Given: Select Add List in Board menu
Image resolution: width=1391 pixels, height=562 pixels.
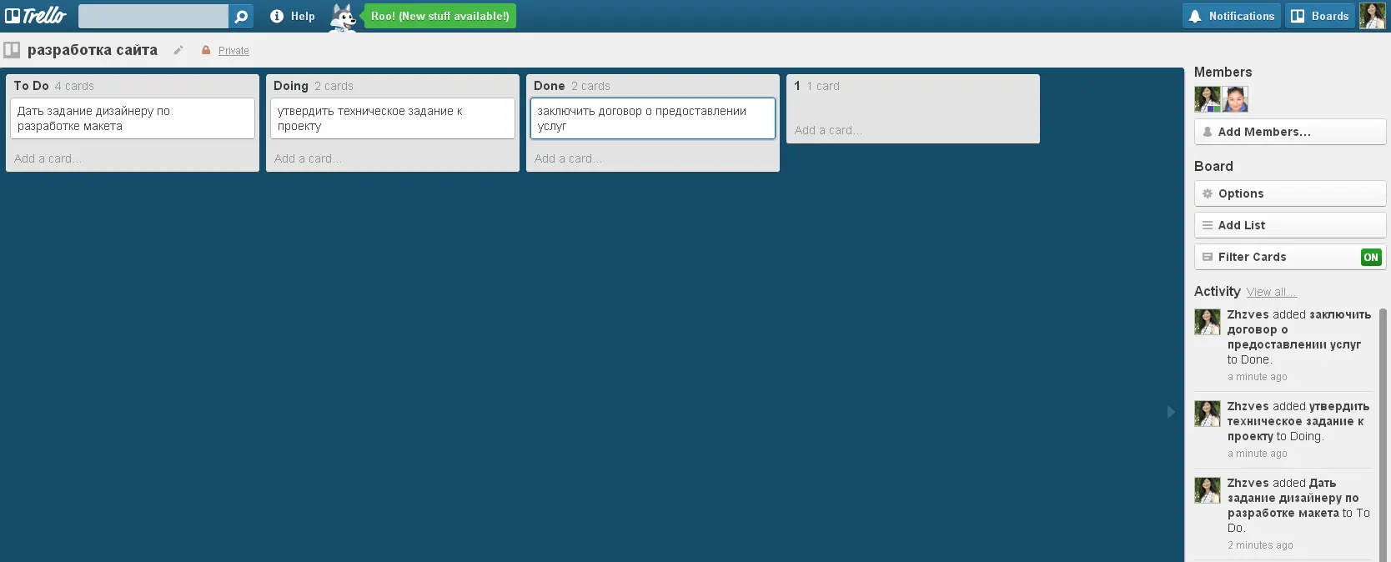Looking at the screenshot, I should click(x=1290, y=225).
